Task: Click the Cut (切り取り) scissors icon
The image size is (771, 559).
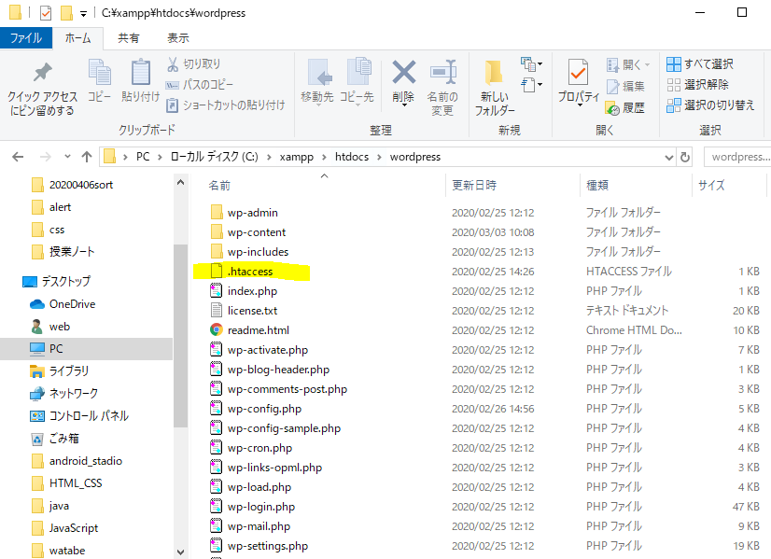Action: coord(173,63)
